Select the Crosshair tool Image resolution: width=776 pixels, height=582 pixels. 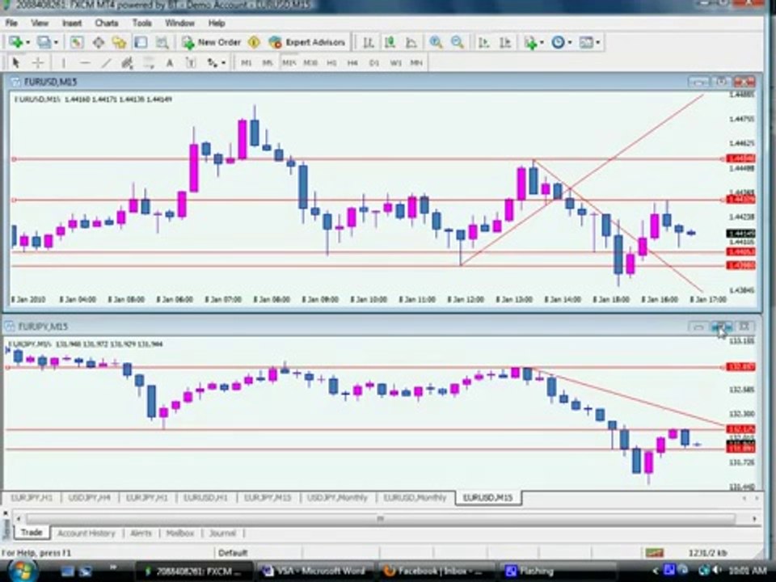point(38,63)
